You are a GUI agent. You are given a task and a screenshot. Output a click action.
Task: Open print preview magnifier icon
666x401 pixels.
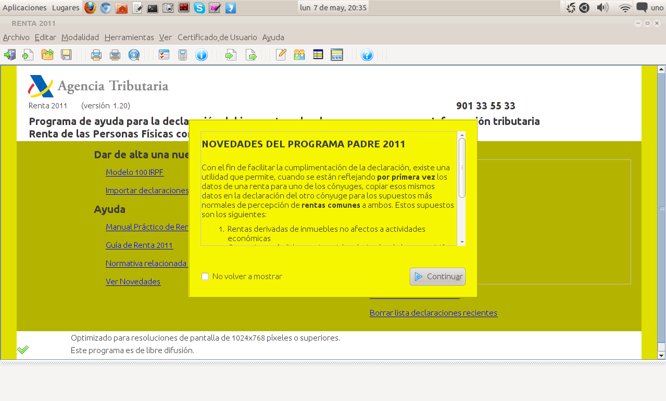coord(134,55)
